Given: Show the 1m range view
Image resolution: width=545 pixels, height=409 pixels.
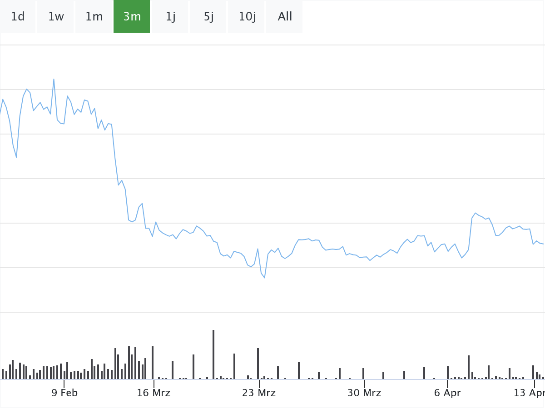Looking at the screenshot, I should 94,17.
